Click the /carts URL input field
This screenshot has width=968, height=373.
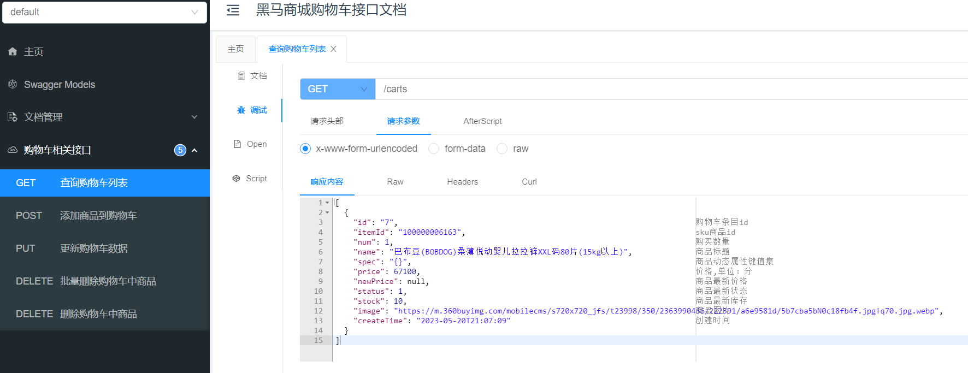click(x=671, y=89)
